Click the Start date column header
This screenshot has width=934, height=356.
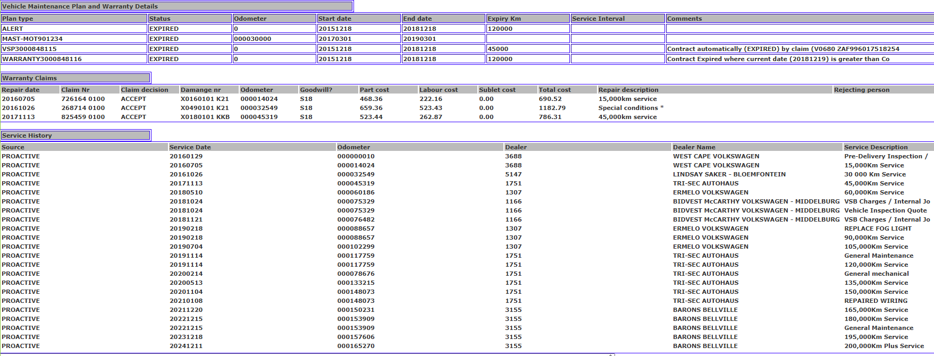pos(359,19)
